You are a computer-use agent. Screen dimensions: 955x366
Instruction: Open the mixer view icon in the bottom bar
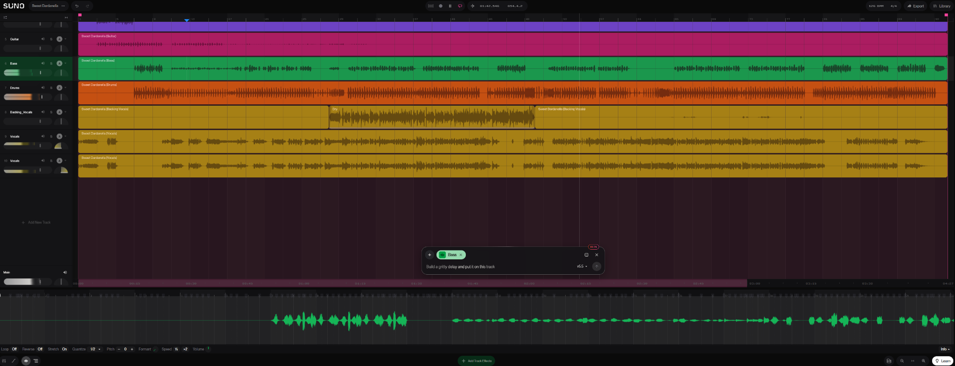coord(4,361)
